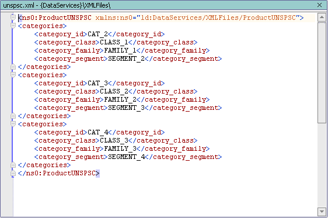Click the vertical scrollbar thumb

(322, 72)
